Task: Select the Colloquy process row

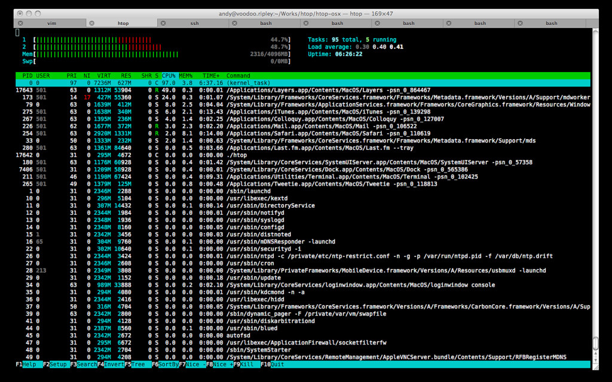Action: pos(303,119)
